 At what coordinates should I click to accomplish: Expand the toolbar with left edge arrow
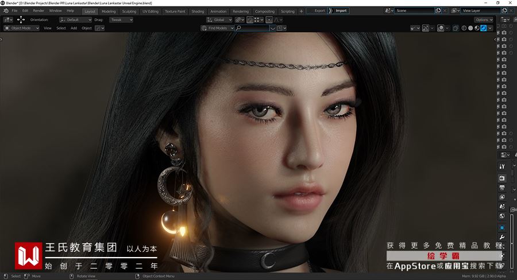1,39
